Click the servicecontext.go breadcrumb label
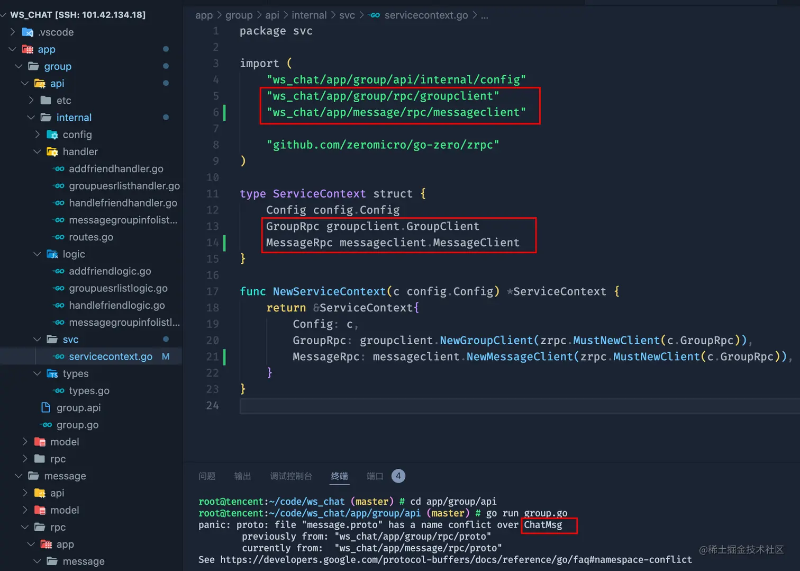Viewport: 800px width, 571px height. coord(426,15)
